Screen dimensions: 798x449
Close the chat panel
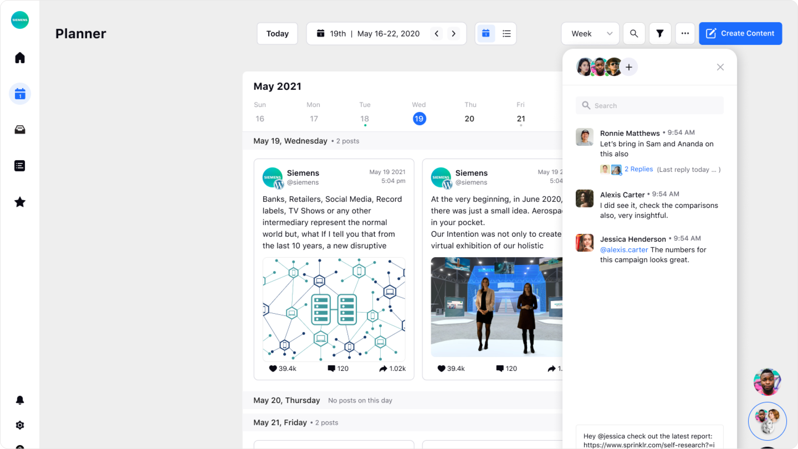coord(720,67)
